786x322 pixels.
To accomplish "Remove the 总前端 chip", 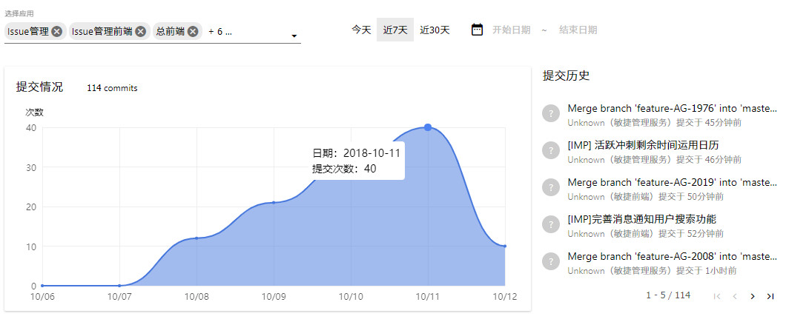I will 193,31.
